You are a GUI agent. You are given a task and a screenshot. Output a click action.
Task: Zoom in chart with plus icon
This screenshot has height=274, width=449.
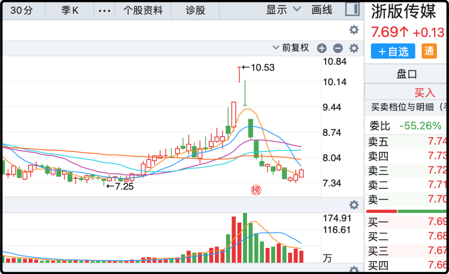322,48
